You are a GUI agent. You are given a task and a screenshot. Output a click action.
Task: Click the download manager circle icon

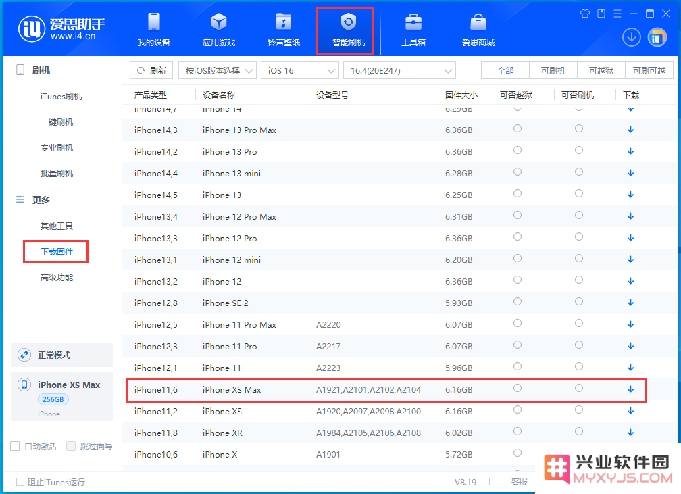click(631, 37)
